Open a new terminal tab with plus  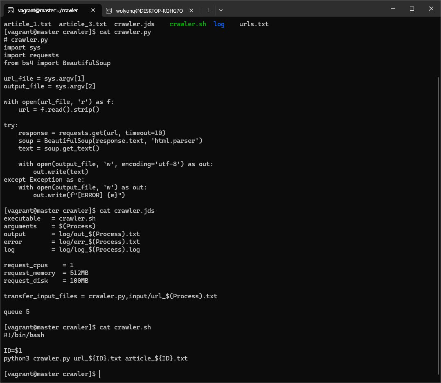(x=209, y=10)
